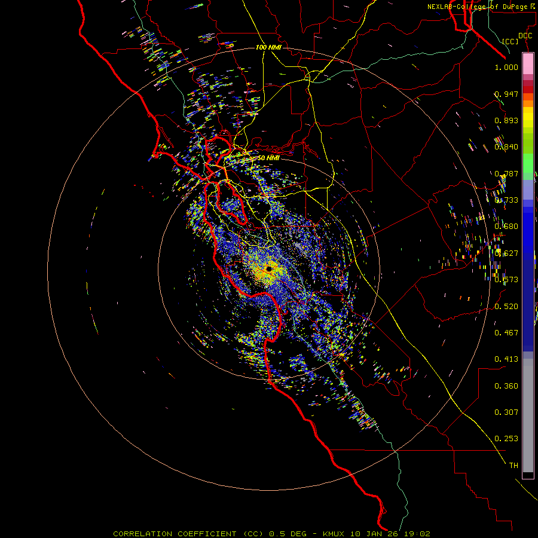
Task: Click the 10 JAN 26 date in the caption
Action: [375, 534]
